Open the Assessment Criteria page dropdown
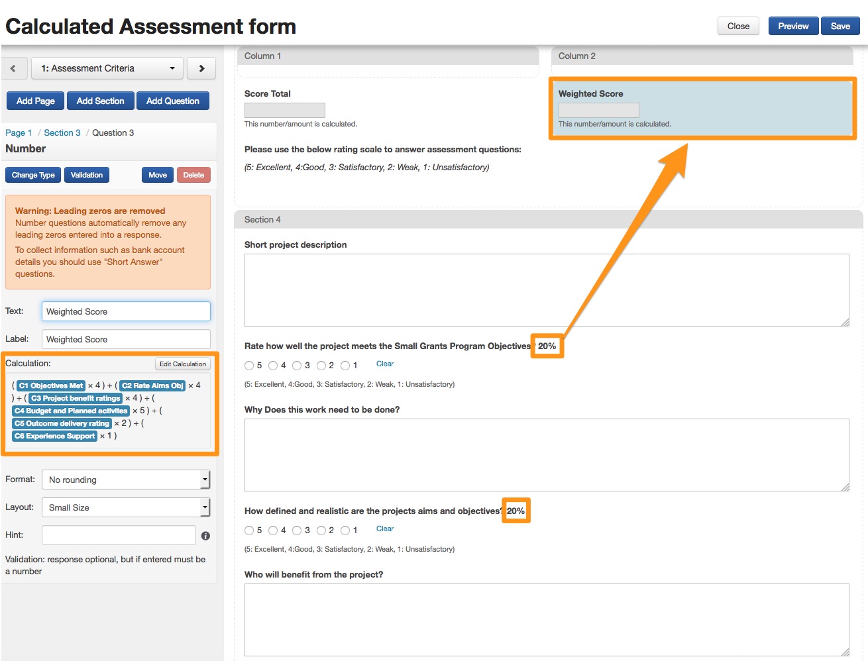This screenshot has width=868, height=661. [108, 68]
